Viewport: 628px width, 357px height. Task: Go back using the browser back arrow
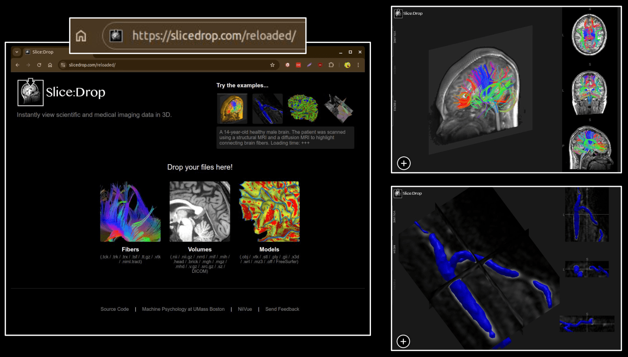coord(18,65)
